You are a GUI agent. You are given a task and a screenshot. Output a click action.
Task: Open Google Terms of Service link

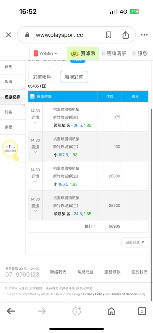tap(124, 294)
